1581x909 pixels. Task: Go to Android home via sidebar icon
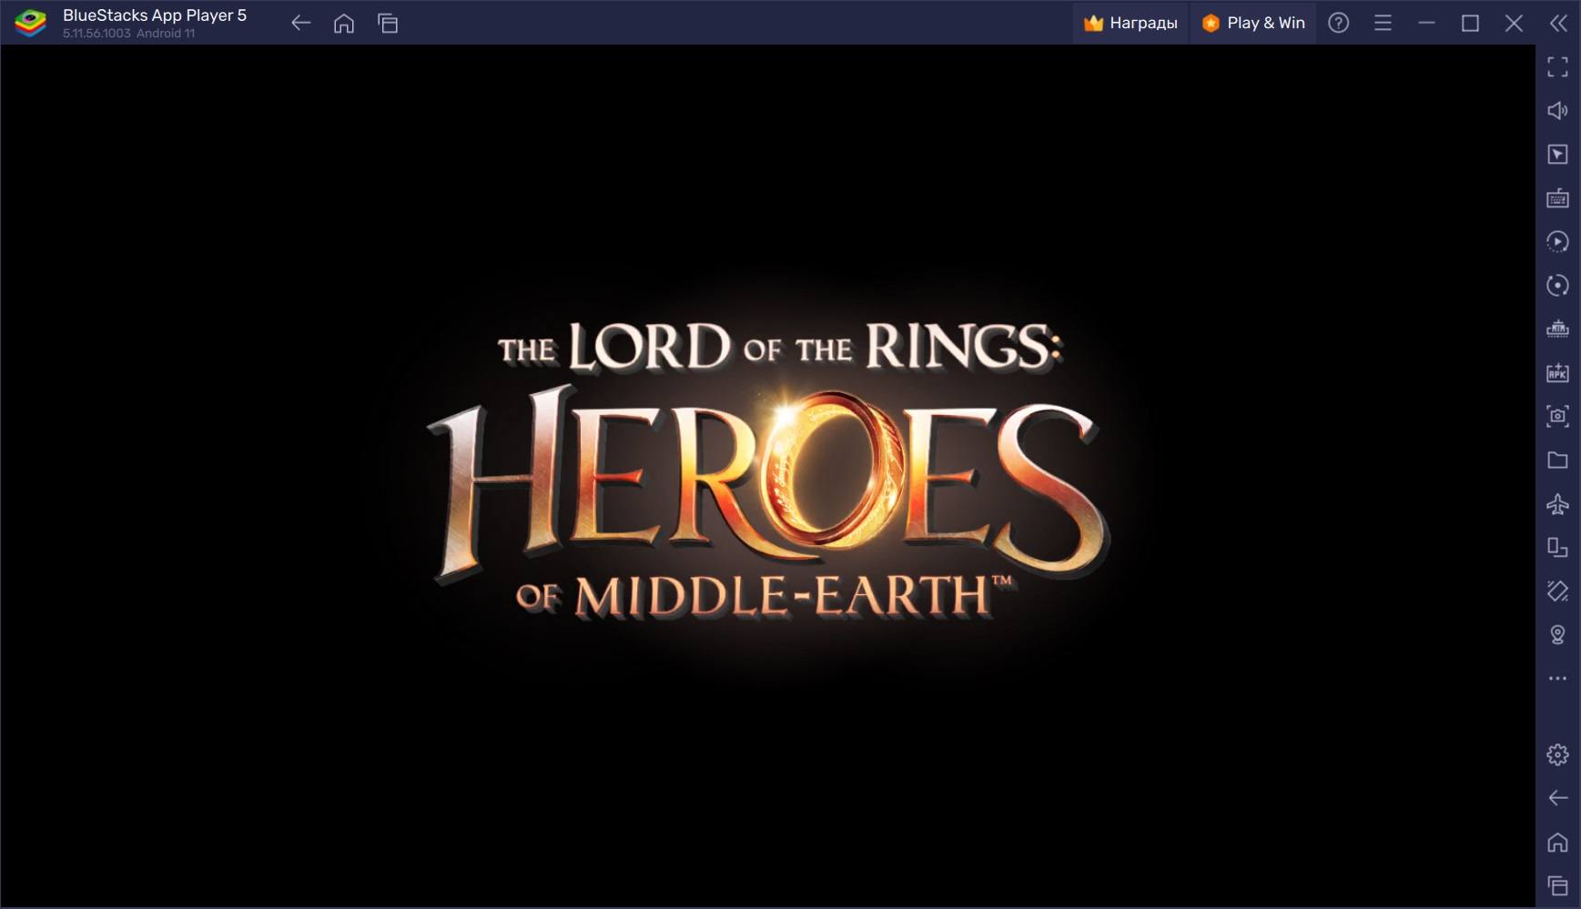1557,842
